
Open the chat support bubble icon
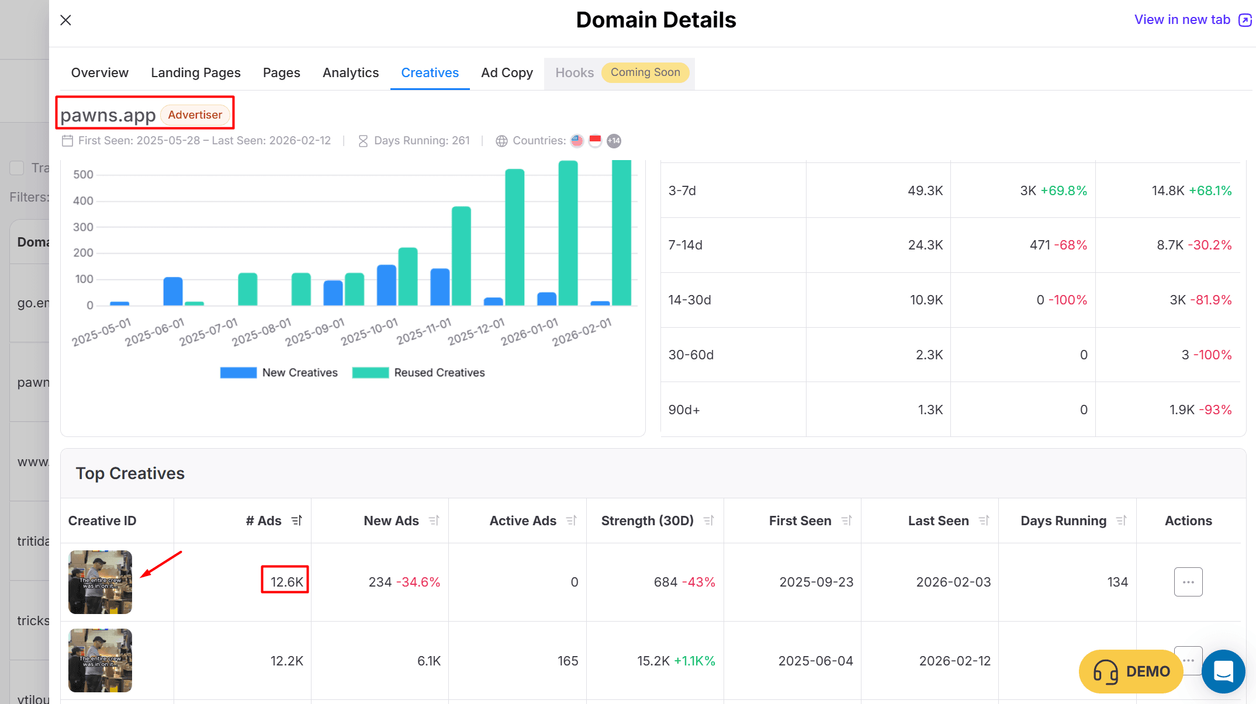[1223, 671]
